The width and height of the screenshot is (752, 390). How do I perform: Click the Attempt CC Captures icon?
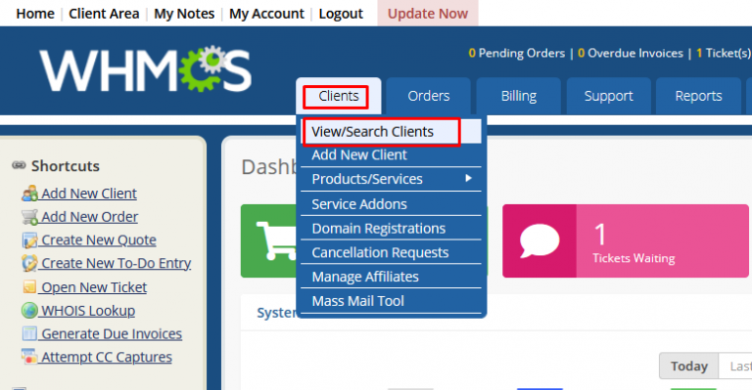click(x=29, y=357)
